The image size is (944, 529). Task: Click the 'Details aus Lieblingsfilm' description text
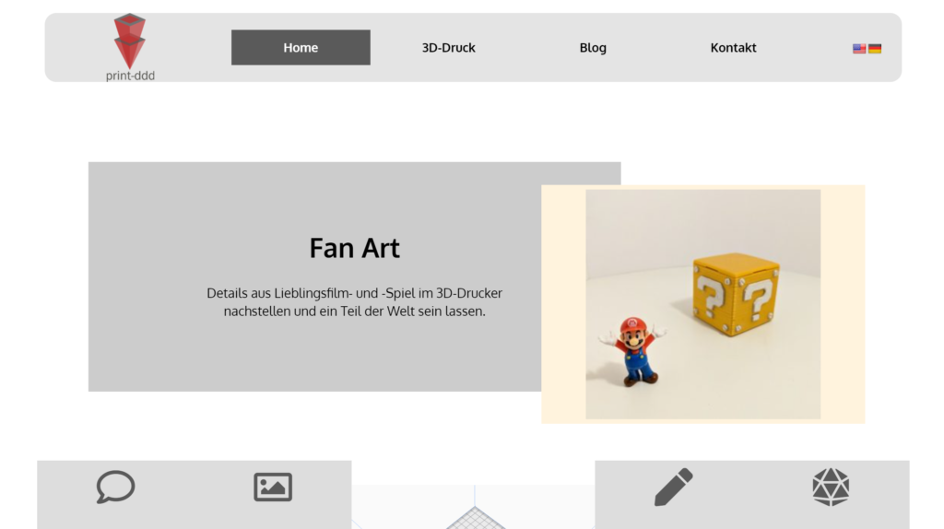click(354, 302)
